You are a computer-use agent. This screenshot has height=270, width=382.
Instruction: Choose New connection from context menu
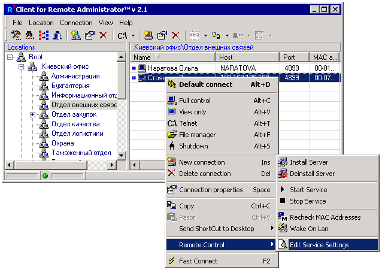click(x=222, y=162)
